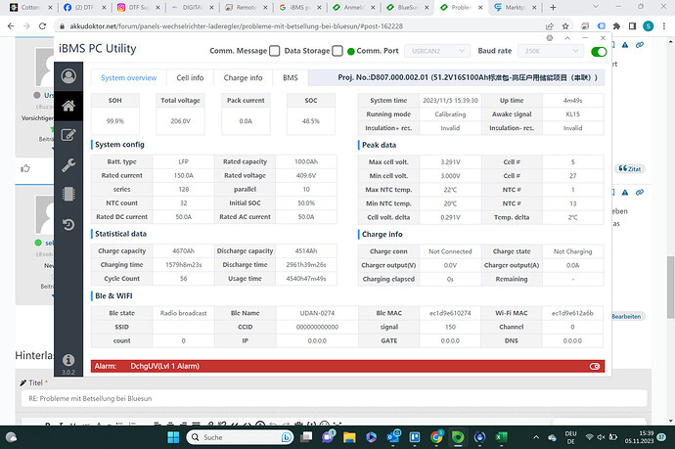This screenshot has height=449, width=675.
Task: Open the user profile sidebar icon
Action: click(68, 76)
